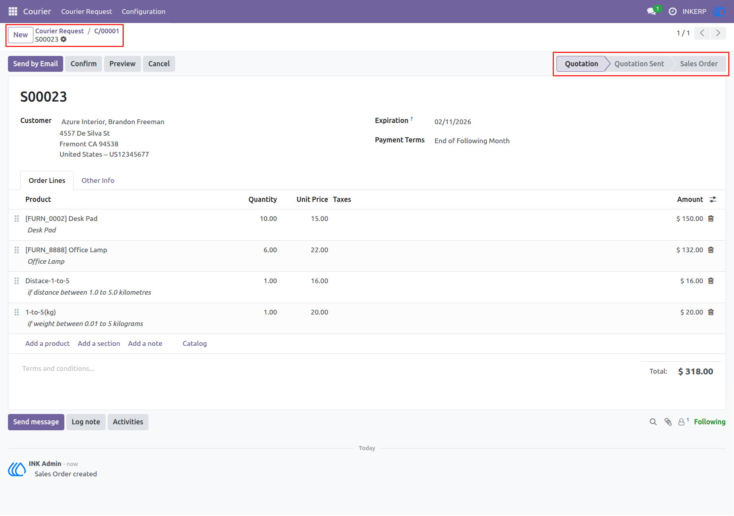
Task: Set status to Quotation Sent
Action: (x=639, y=64)
